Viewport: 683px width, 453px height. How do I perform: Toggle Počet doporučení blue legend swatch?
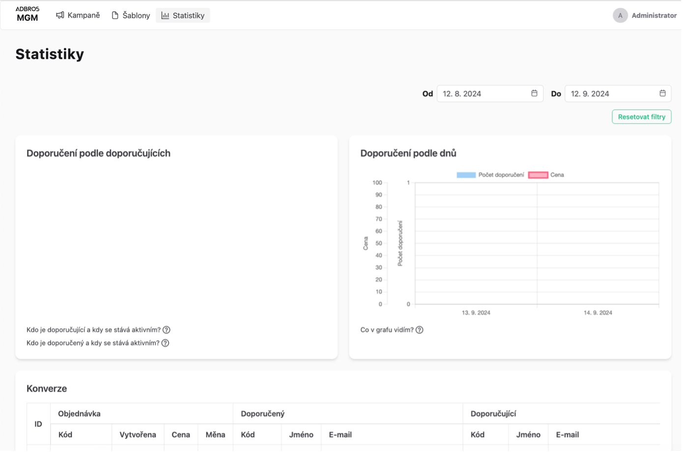click(466, 175)
